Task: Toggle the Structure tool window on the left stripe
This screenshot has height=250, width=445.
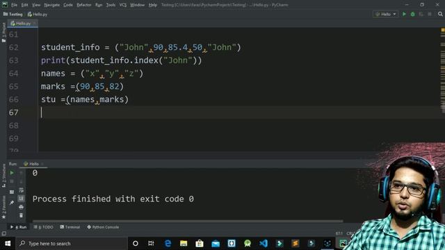Action: pyautogui.click(x=3, y=176)
